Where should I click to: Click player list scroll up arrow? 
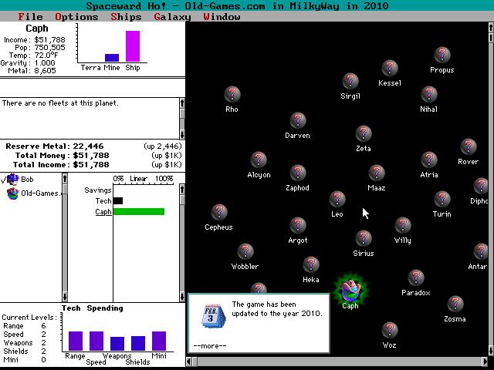[65, 178]
